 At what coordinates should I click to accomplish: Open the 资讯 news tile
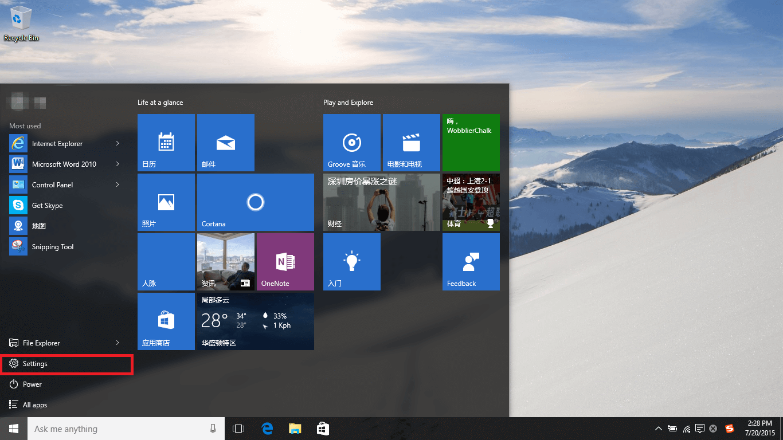(226, 262)
